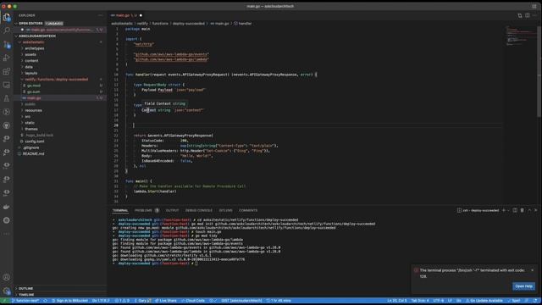542x305 pixels.
Task: Open the .gitignore file
Action: click(31, 147)
